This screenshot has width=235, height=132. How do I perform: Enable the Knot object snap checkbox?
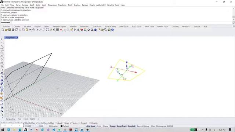point(64,123)
